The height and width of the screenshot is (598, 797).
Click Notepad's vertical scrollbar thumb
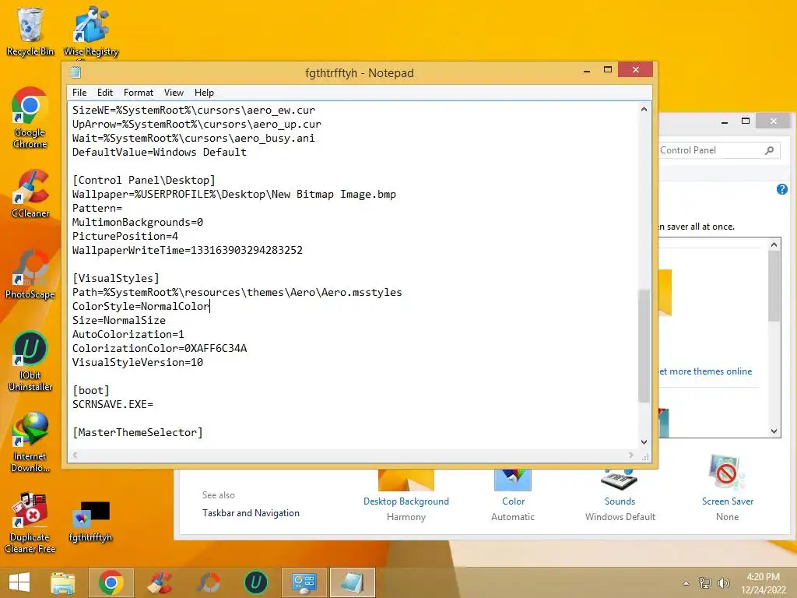[x=644, y=346]
